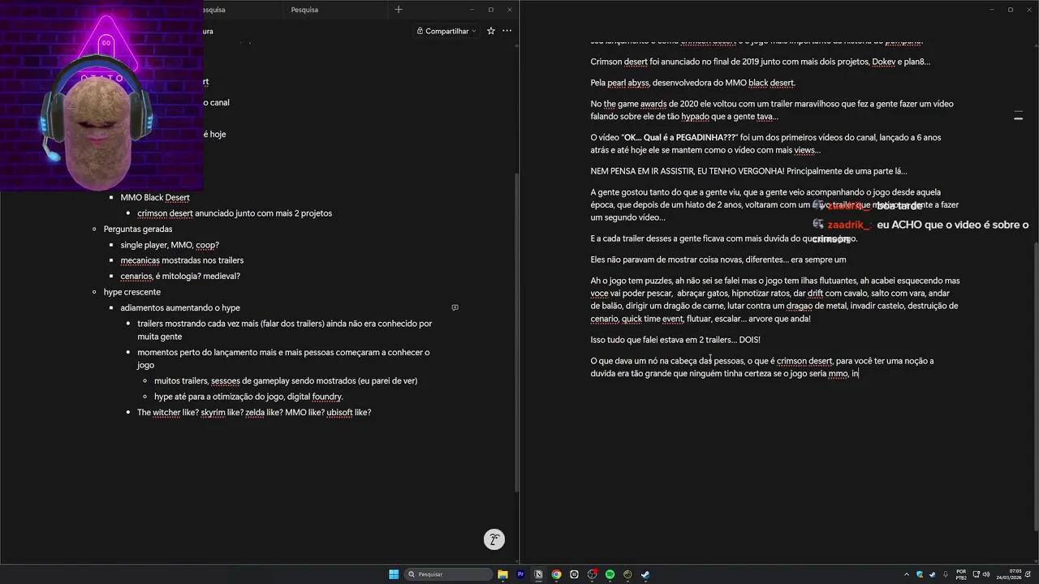Open comment icon beside adiamentos aumentando o hype

(455, 308)
